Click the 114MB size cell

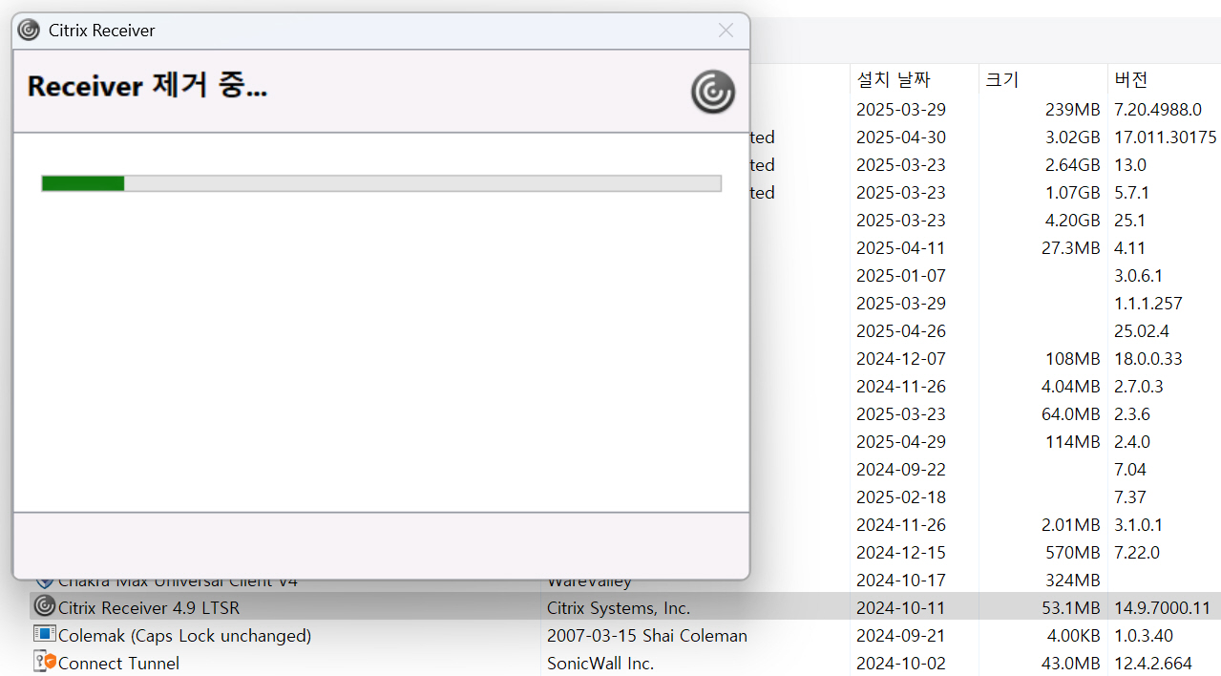click(x=1072, y=441)
